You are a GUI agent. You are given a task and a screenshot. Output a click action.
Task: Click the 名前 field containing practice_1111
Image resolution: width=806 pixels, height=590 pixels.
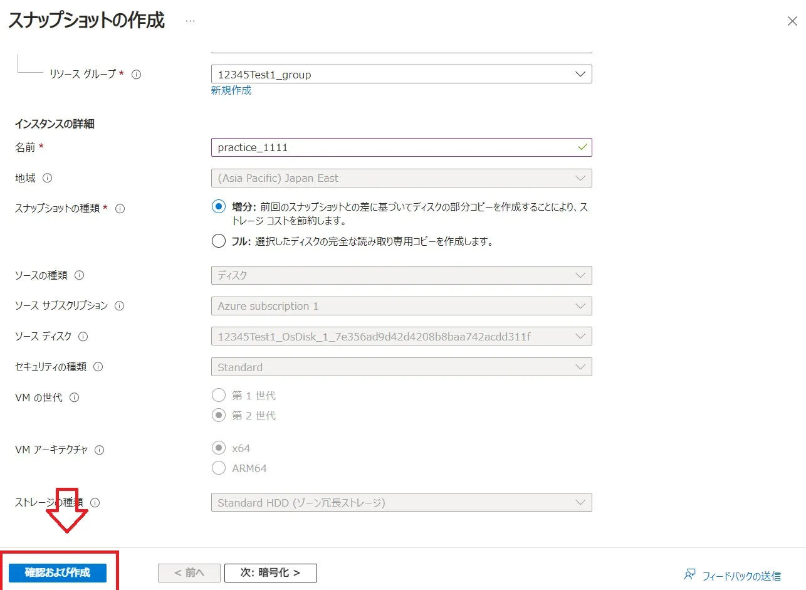tap(402, 147)
